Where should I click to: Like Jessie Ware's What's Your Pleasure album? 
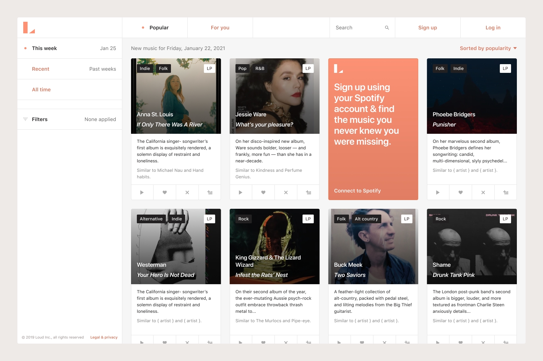tap(263, 192)
